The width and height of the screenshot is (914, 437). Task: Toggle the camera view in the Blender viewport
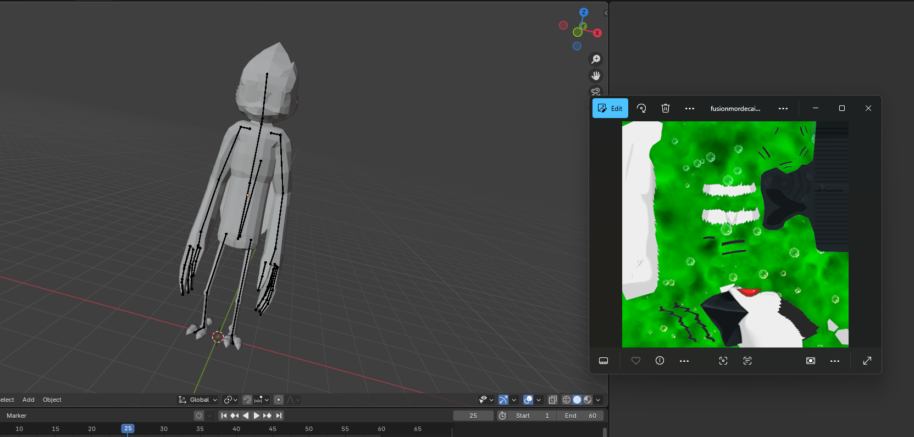[596, 91]
